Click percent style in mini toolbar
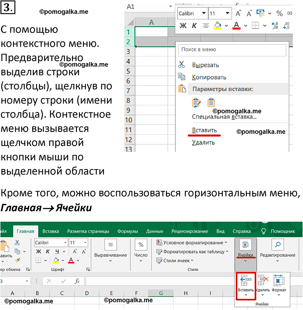Viewport: 303px width, 310px height. coord(279,13)
